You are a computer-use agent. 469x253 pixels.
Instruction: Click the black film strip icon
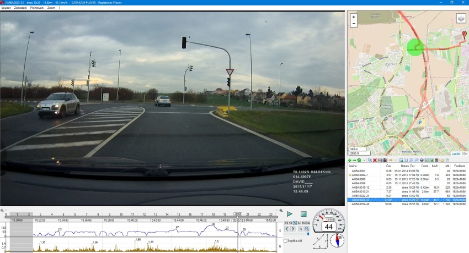[436, 160]
